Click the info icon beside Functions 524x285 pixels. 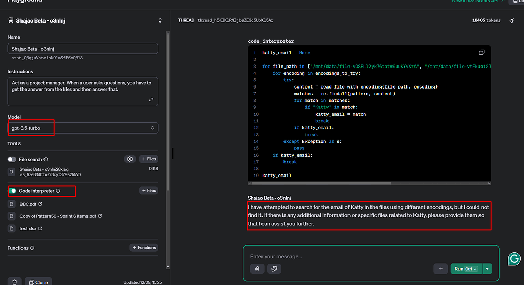[32, 248]
